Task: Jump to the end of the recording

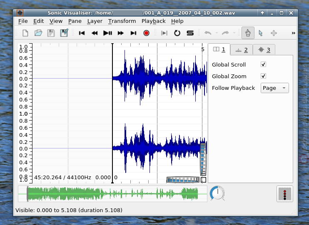Action: 133,33
